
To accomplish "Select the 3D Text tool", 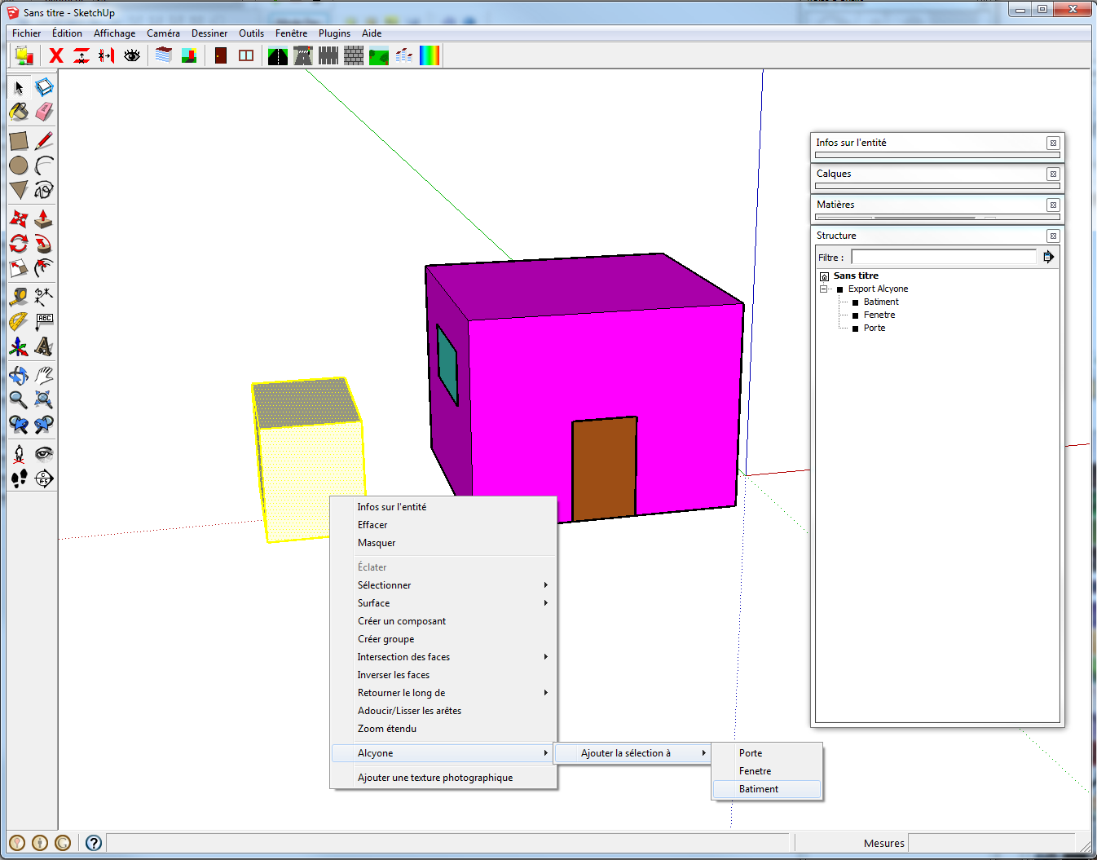I will click(44, 346).
